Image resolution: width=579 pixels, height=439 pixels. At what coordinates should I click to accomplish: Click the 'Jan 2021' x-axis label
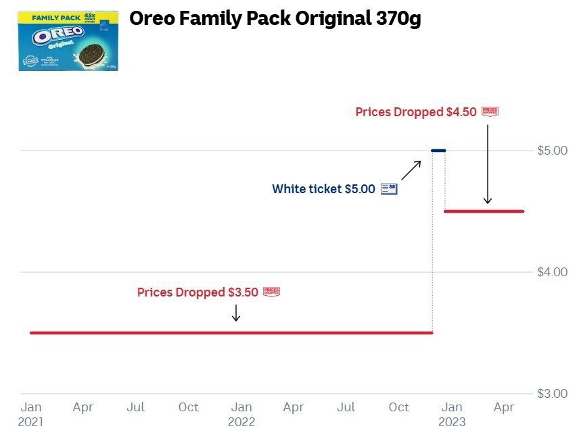(31, 414)
